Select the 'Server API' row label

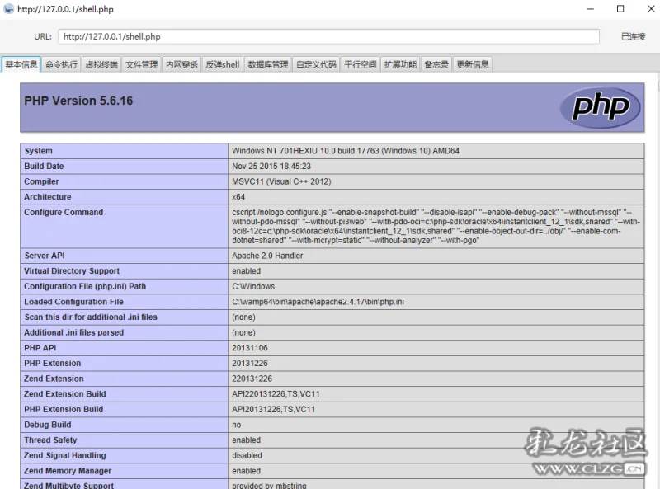coord(45,256)
